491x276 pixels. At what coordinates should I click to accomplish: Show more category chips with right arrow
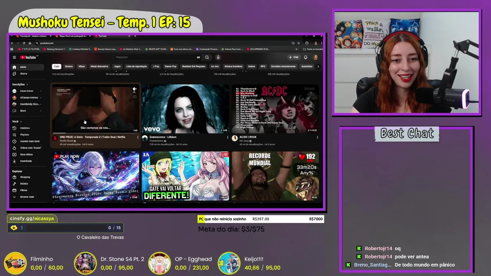(x=318, y=66)
